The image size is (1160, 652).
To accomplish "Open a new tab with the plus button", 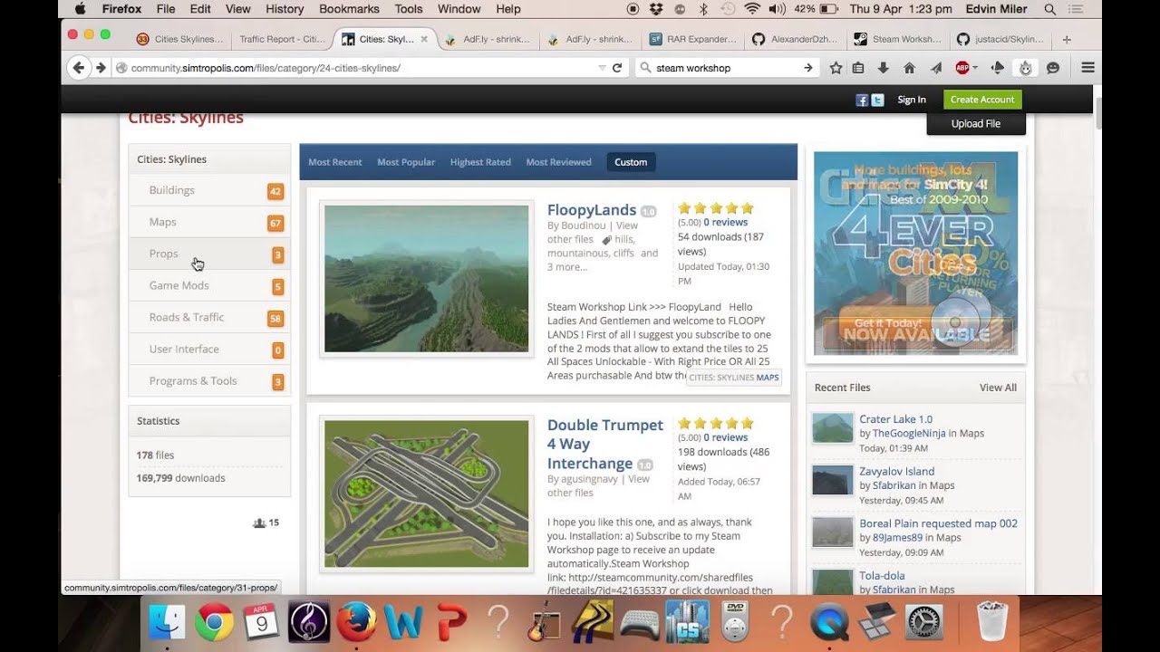I will click(1067, 39).
